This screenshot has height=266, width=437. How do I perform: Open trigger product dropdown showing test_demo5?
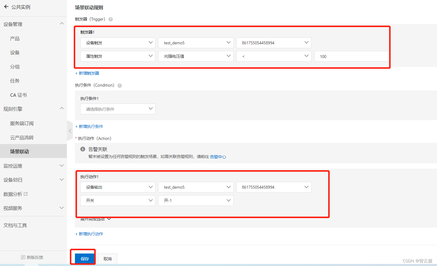click(x=196, y=43)
